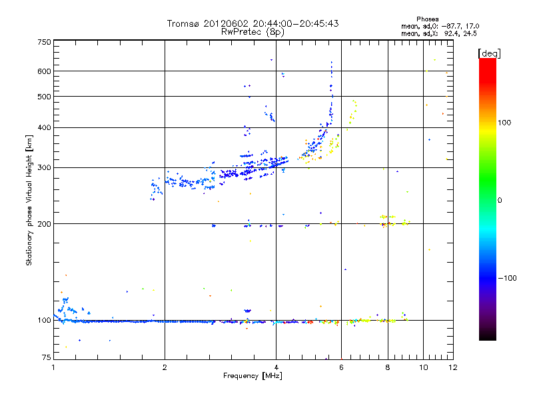The height and width of the screenshot is (400, 533).
Task: Click the y-axis tick label "500"
Action: click(x=44, y=97)
